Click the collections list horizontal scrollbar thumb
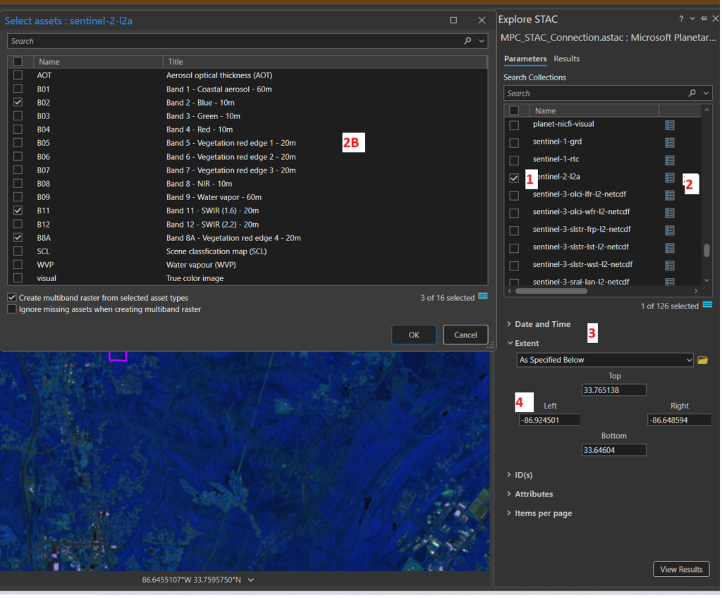The image size is (722, 598). 551,291
